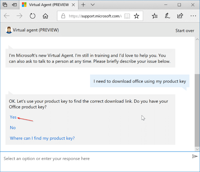This screenshot has width=200, height=172.
Task: Set these tabs aside icon
Action: tap(14, 5)
